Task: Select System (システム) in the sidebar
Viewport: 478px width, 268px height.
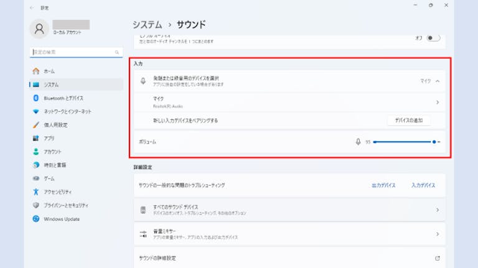Action: (x=76, y=85)
